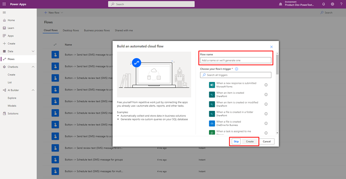This screenshot has height=179, width=346.
Task: Click info icon for 'When a new response is submitted'
Action: click(266, 85)
